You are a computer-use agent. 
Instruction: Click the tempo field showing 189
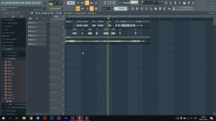[x=71, y=3]
